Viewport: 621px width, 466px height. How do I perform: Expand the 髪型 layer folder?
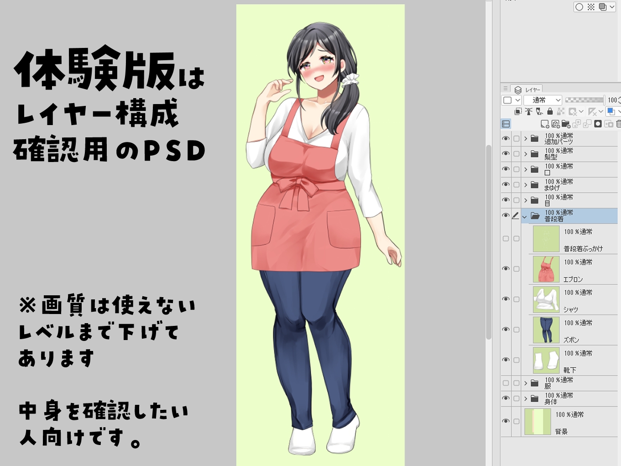coord(526,154)
